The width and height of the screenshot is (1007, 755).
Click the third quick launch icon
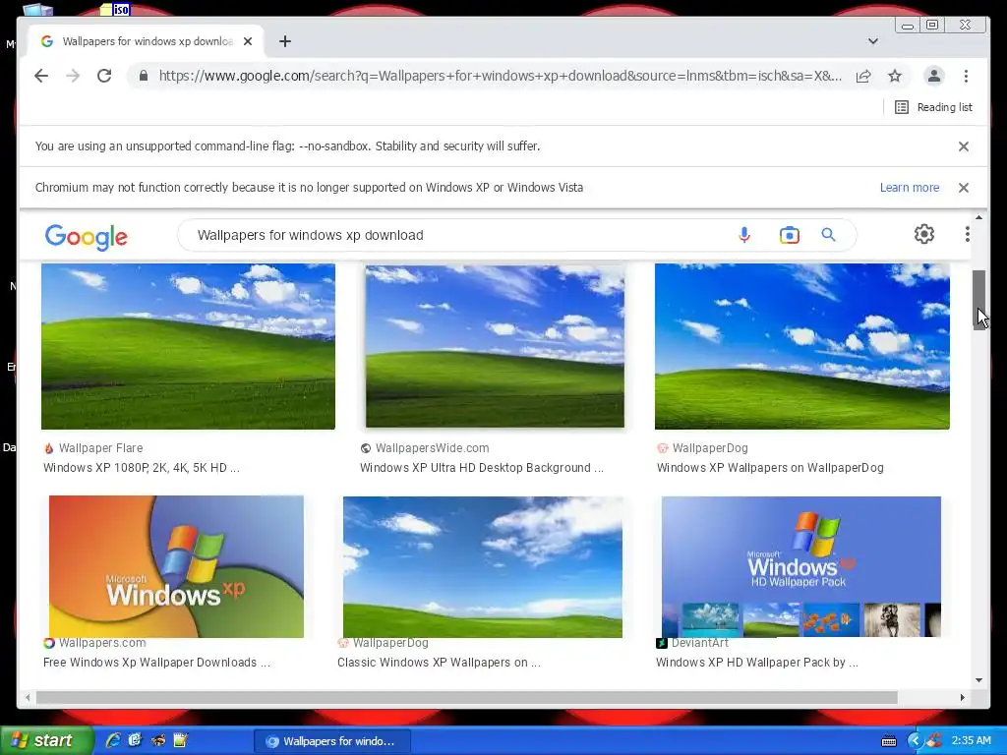click(x=158, y=741)
